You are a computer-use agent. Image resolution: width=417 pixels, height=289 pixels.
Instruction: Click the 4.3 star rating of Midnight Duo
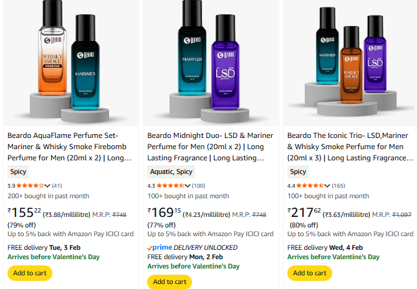point(170,185)
